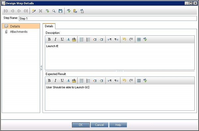
Task: Go to the last step arrow
Action: tap(26, 11)
